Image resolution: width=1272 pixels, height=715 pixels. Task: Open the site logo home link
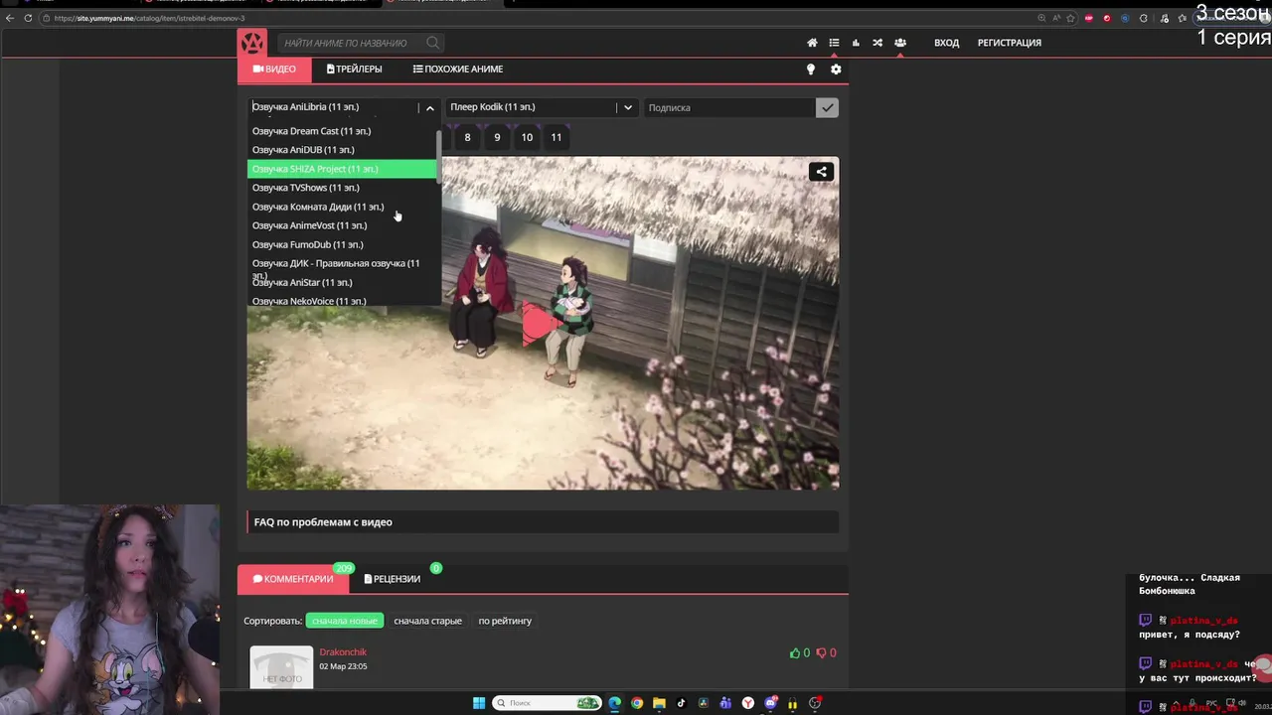tap(252, 43)
